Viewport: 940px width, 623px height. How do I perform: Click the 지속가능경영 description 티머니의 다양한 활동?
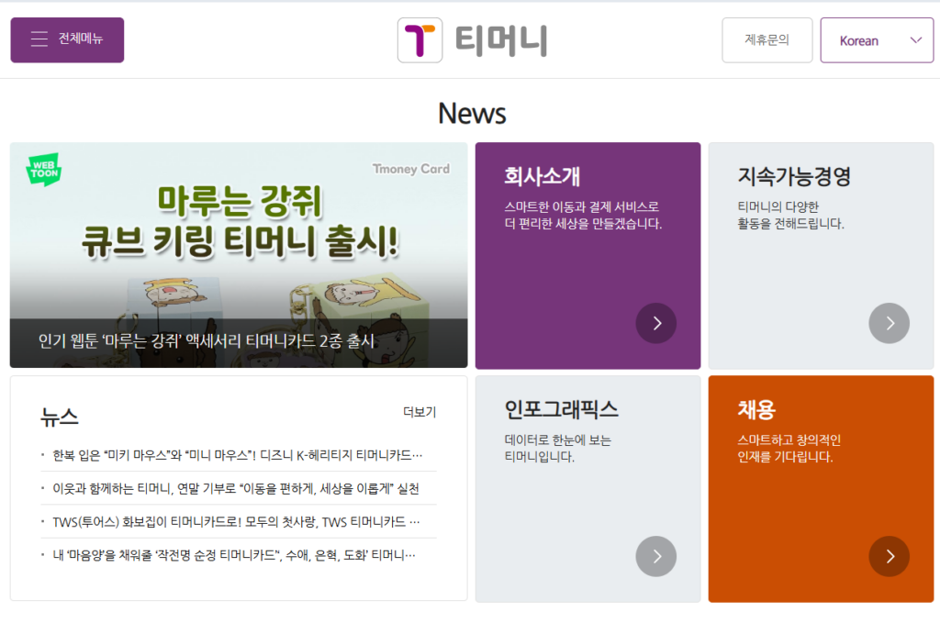[x=790, y=215]
